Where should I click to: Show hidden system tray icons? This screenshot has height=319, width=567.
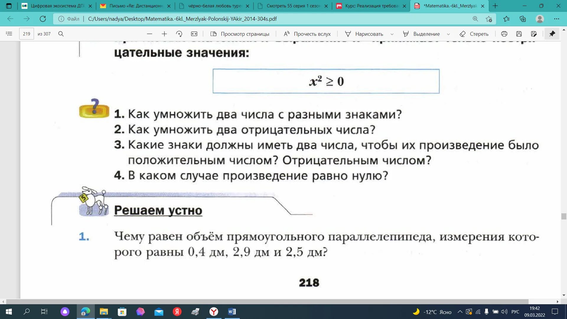(460, 312)
